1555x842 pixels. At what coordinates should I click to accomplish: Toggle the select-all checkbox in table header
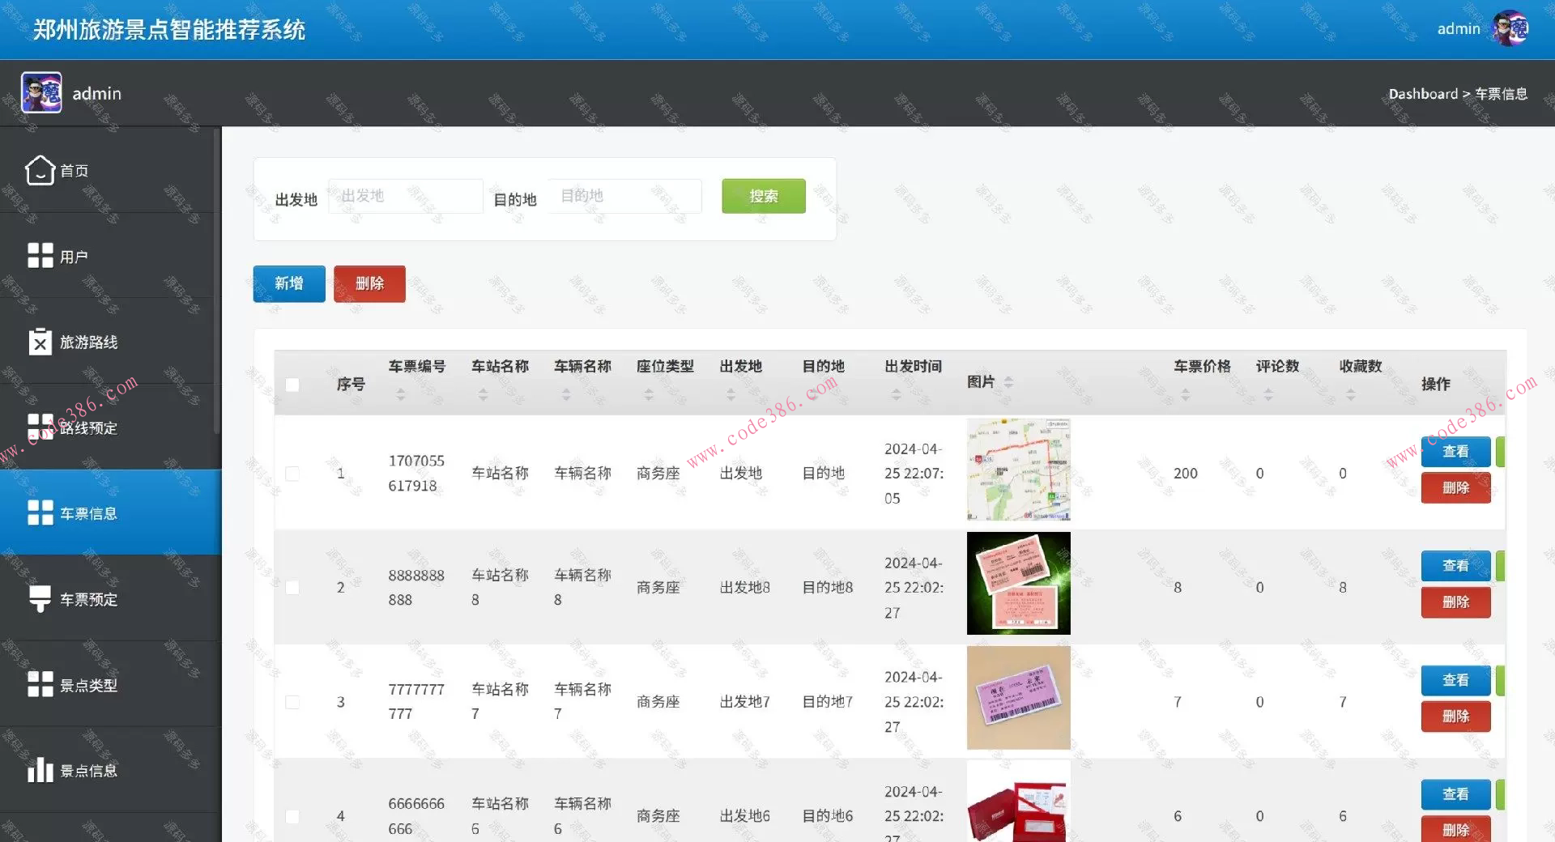tap(292, 385)
